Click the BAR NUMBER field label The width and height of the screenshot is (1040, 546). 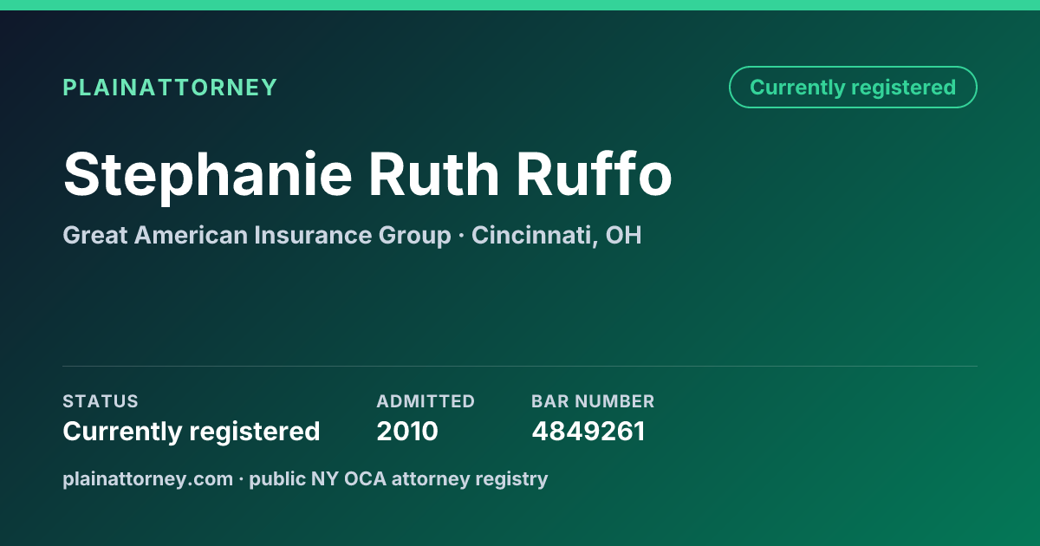[593, 401]
